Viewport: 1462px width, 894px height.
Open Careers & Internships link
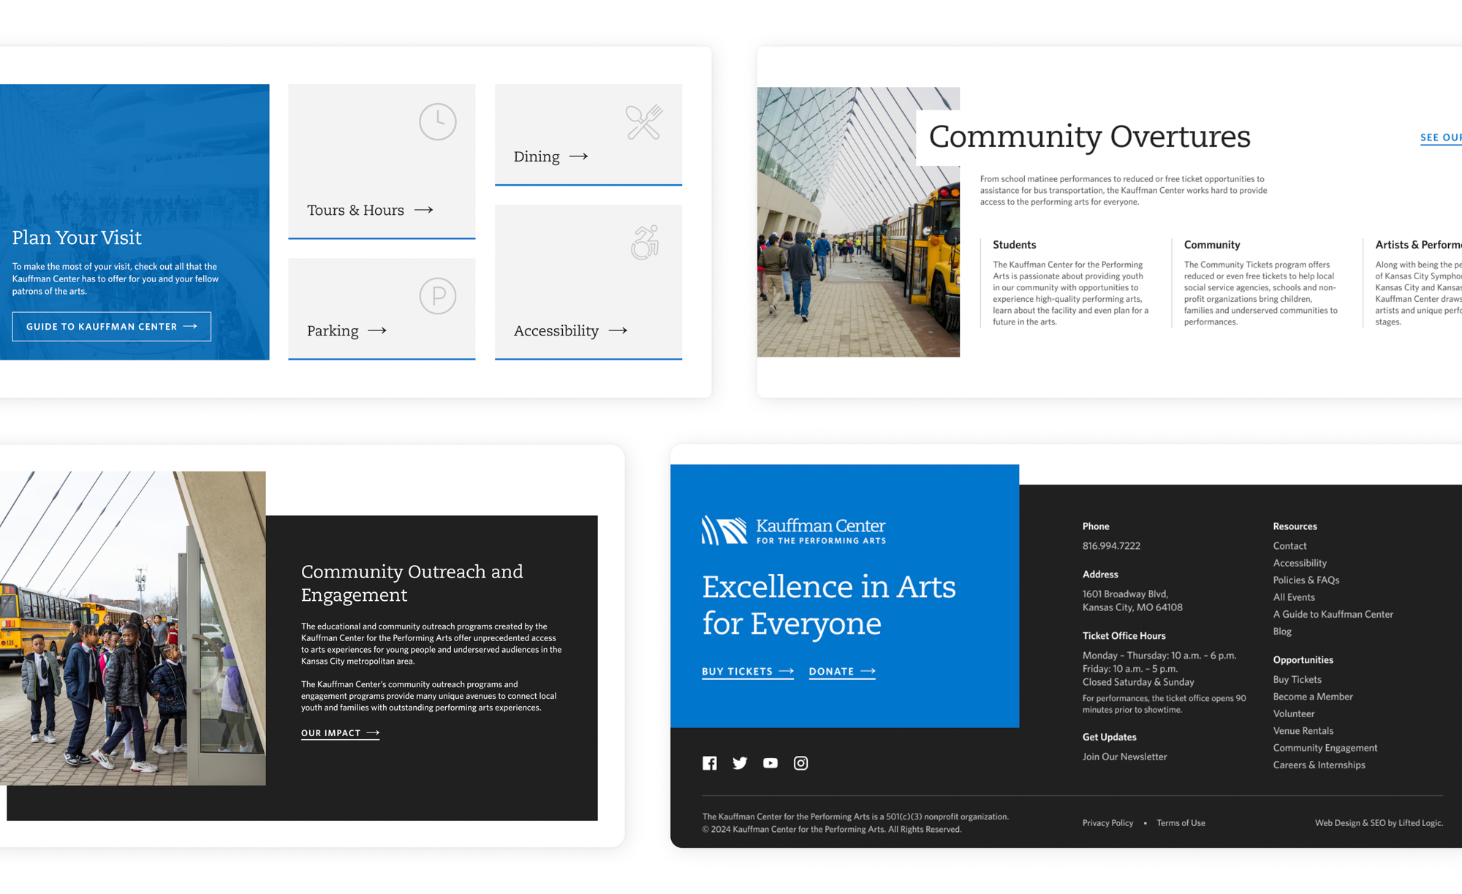pos(1319,765)
